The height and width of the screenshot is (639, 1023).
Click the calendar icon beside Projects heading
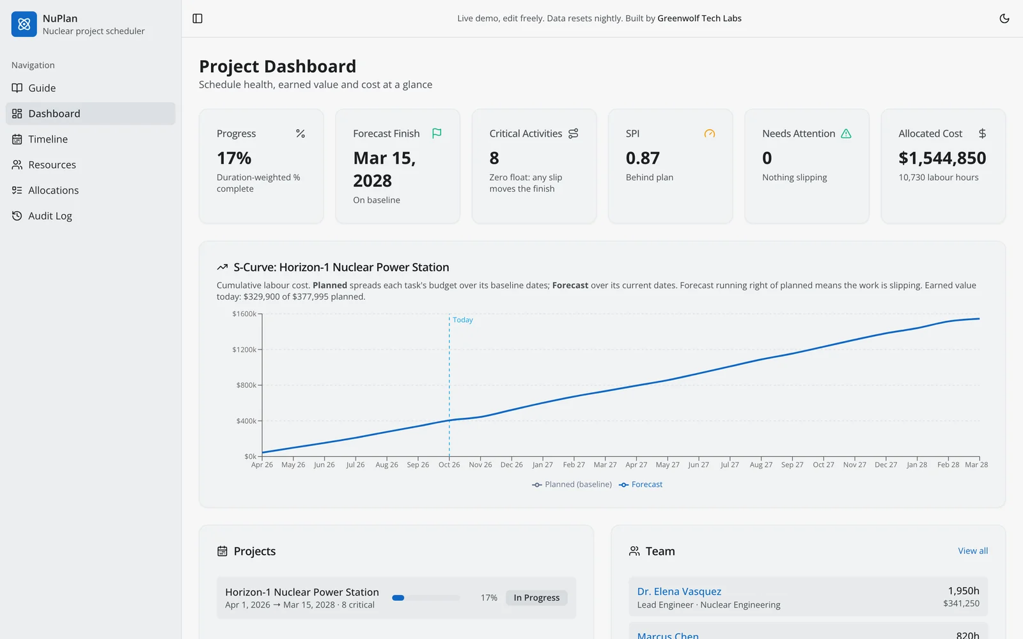pyautogui.click(x=223, y=551)
